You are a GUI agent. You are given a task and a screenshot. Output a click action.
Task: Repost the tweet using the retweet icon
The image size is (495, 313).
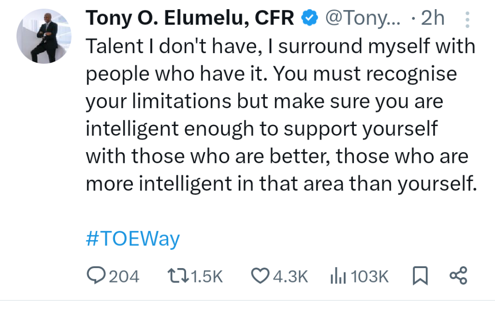point(178,276)
